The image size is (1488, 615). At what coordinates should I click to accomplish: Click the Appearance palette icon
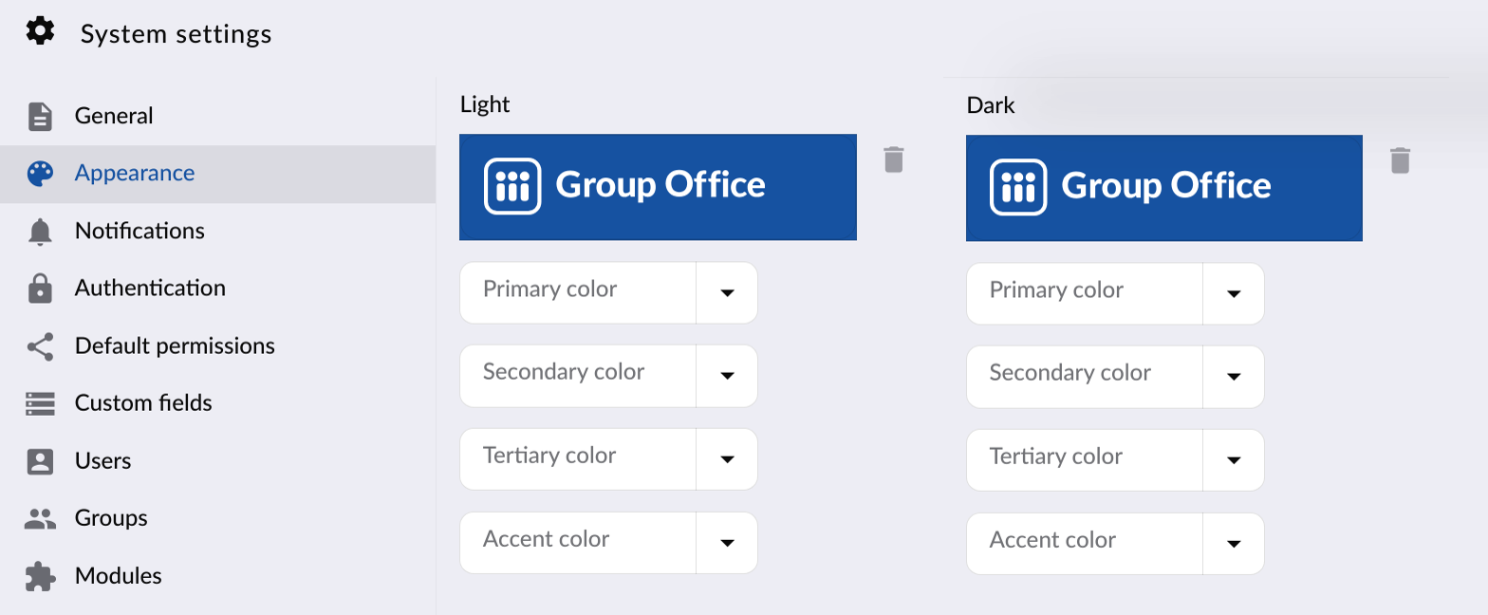tap(40, 174)
